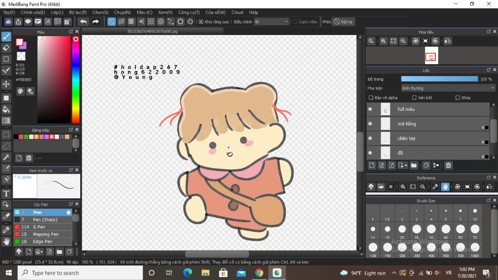This screenshot has width=498, height=280.
Task: Select the eyedropper in Reference panel
Action: coord(435,187)
